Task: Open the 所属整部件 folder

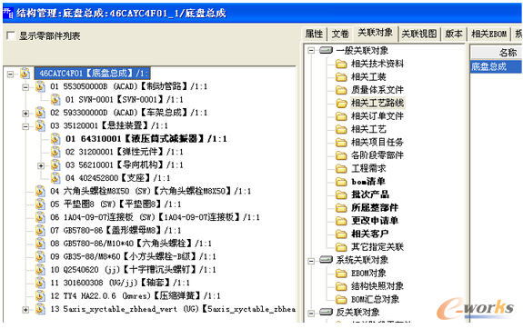Action: click(375, 207)
